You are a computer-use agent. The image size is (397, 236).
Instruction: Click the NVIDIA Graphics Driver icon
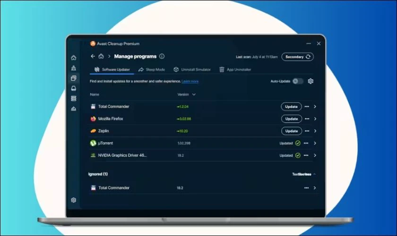(x=93, y=155)
